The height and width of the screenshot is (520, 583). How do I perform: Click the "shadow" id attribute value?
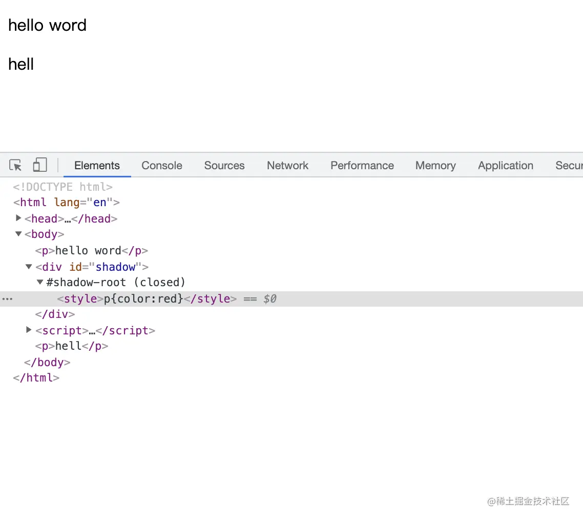115,267
